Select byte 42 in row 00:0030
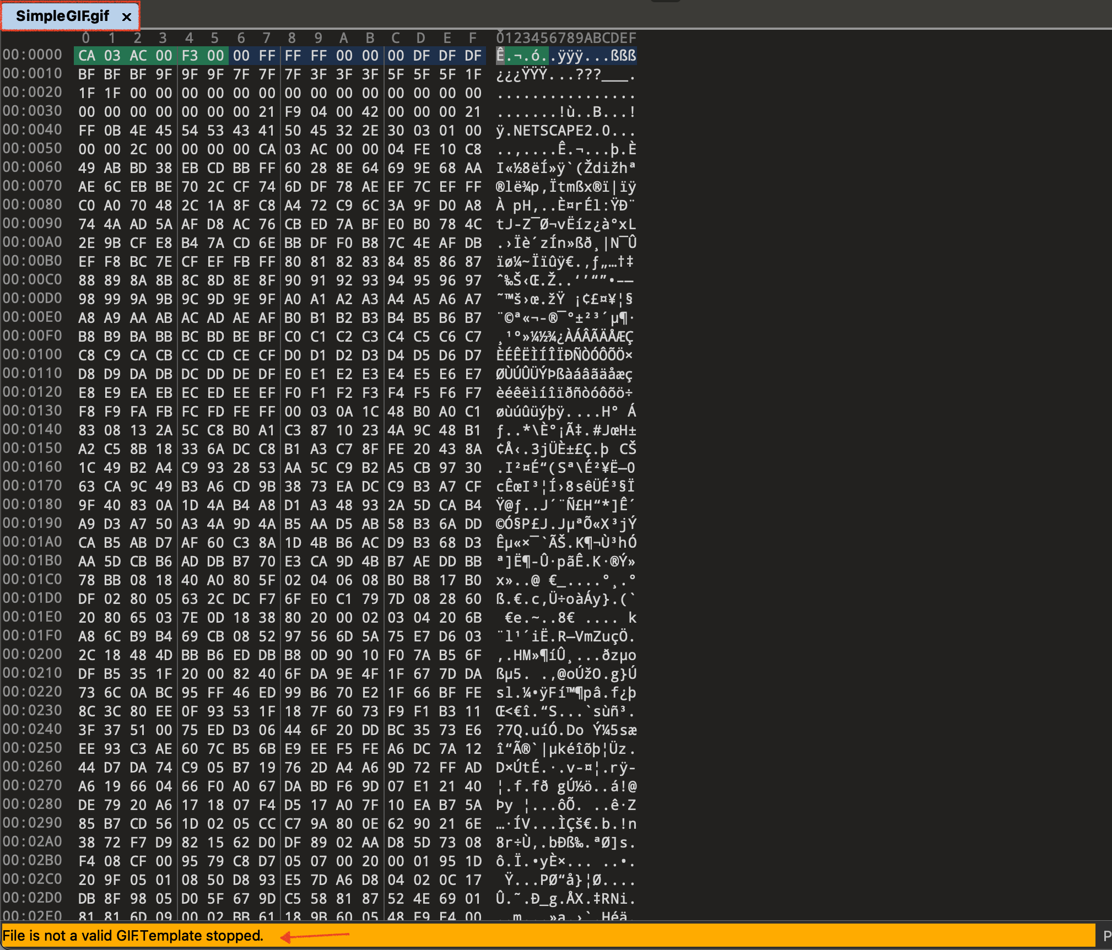The width and height of the screenshot is (1112, 950). pyautogui.click(x=370, y=112)
